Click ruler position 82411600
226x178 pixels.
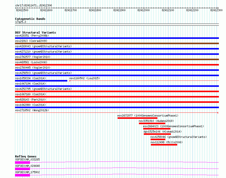click(x=46, y=10)
